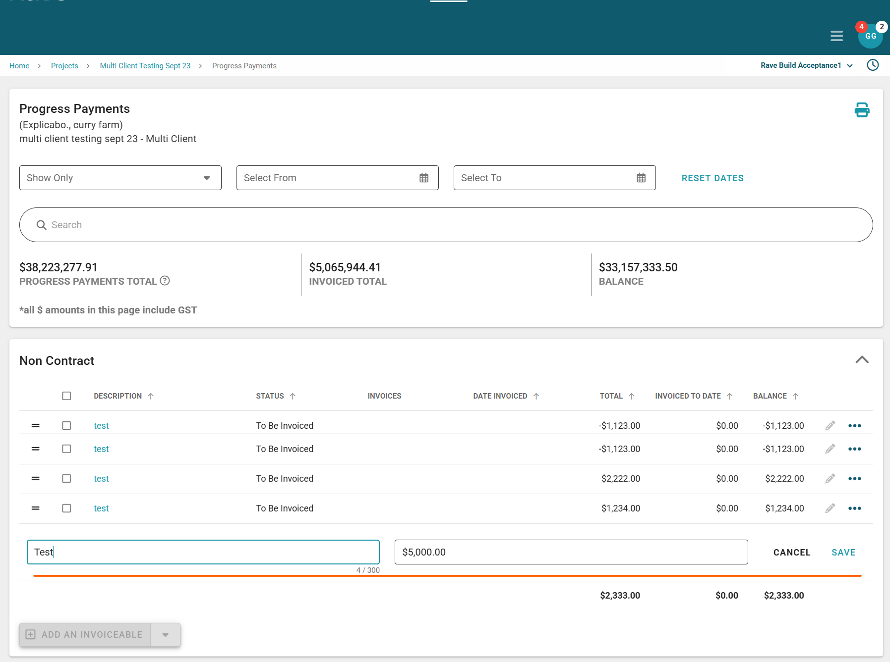Click the drag handle on the first test row
Image resolution: width=890 pixels, height=662 pixels.
(x=36, y=426)
